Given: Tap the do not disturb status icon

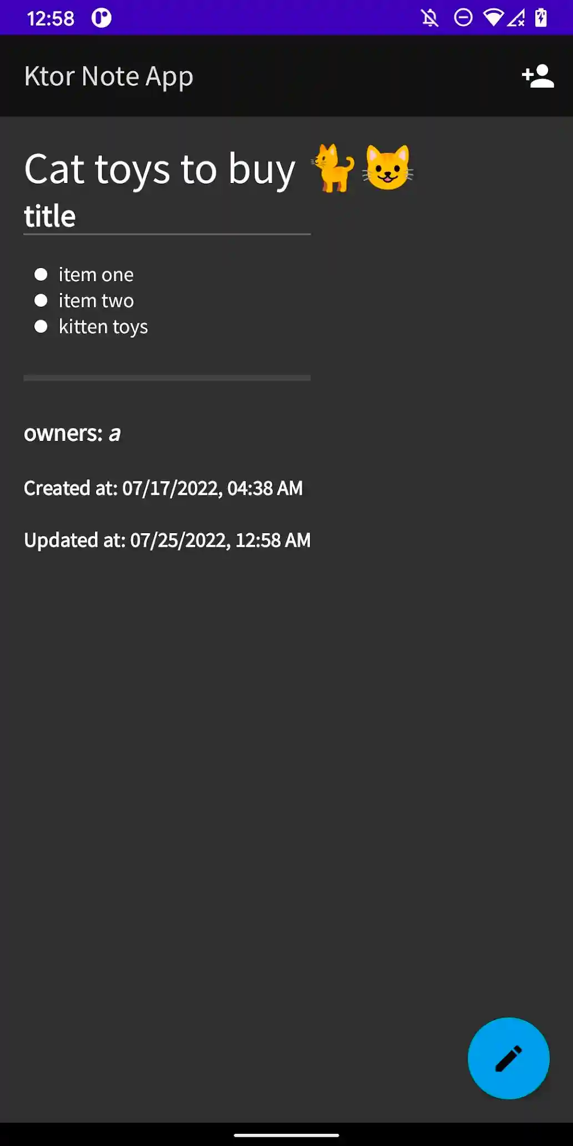Looking at the screenshot, I should (x=463, y=18).
